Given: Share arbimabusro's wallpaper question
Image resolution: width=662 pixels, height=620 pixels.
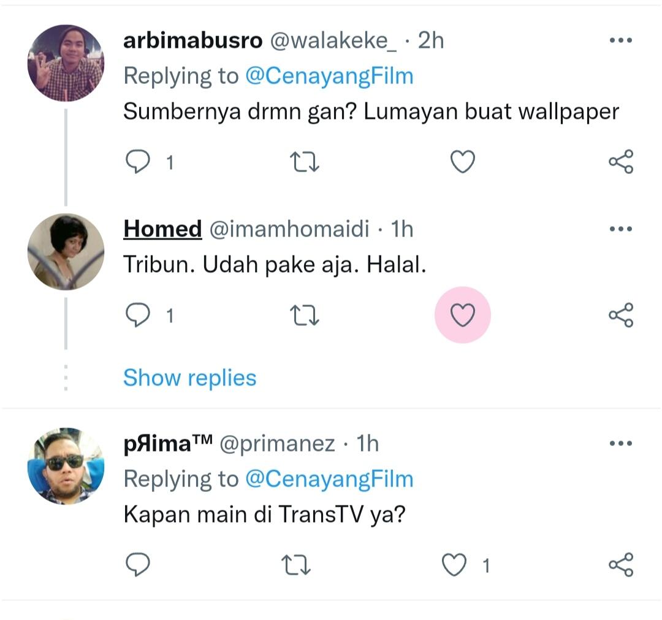Looking at the screenshot, I should (x=621, y=161).
